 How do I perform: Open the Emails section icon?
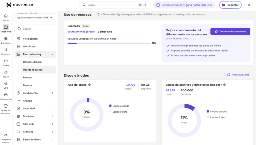click(x=5, y=62)
